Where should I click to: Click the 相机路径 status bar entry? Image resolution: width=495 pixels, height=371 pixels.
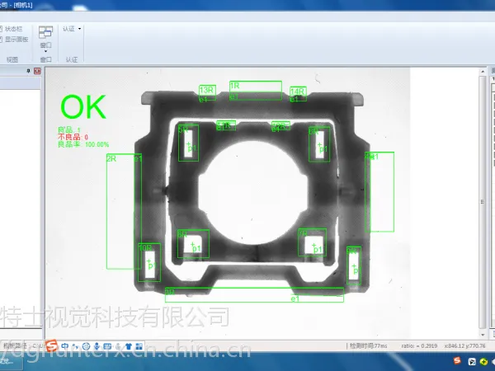(24, 345)
